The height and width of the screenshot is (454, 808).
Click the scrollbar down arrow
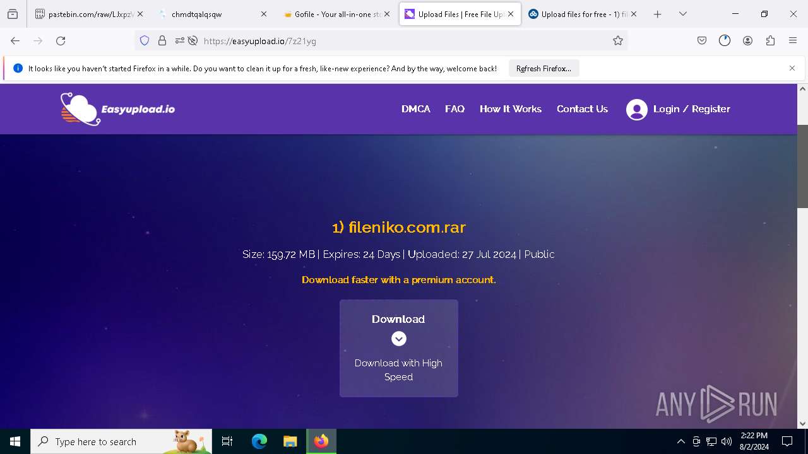(802, 424)
